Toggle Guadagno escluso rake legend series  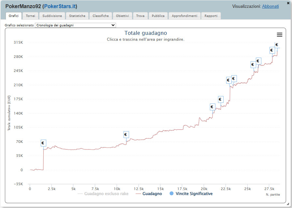pyautogui.click(x=103, y=194)
